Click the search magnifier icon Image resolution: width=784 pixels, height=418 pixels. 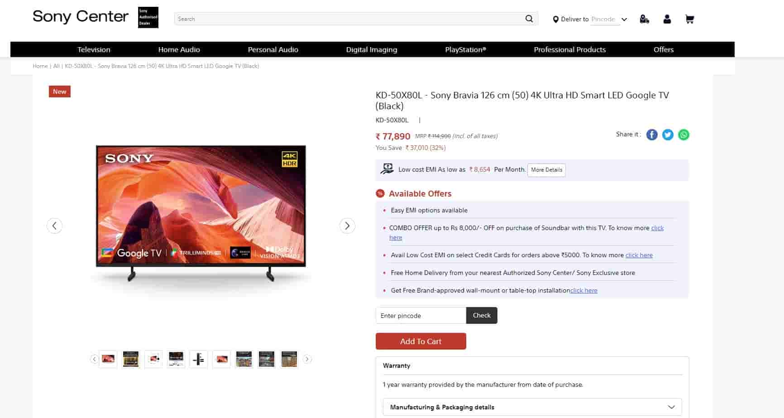(529, 19)
